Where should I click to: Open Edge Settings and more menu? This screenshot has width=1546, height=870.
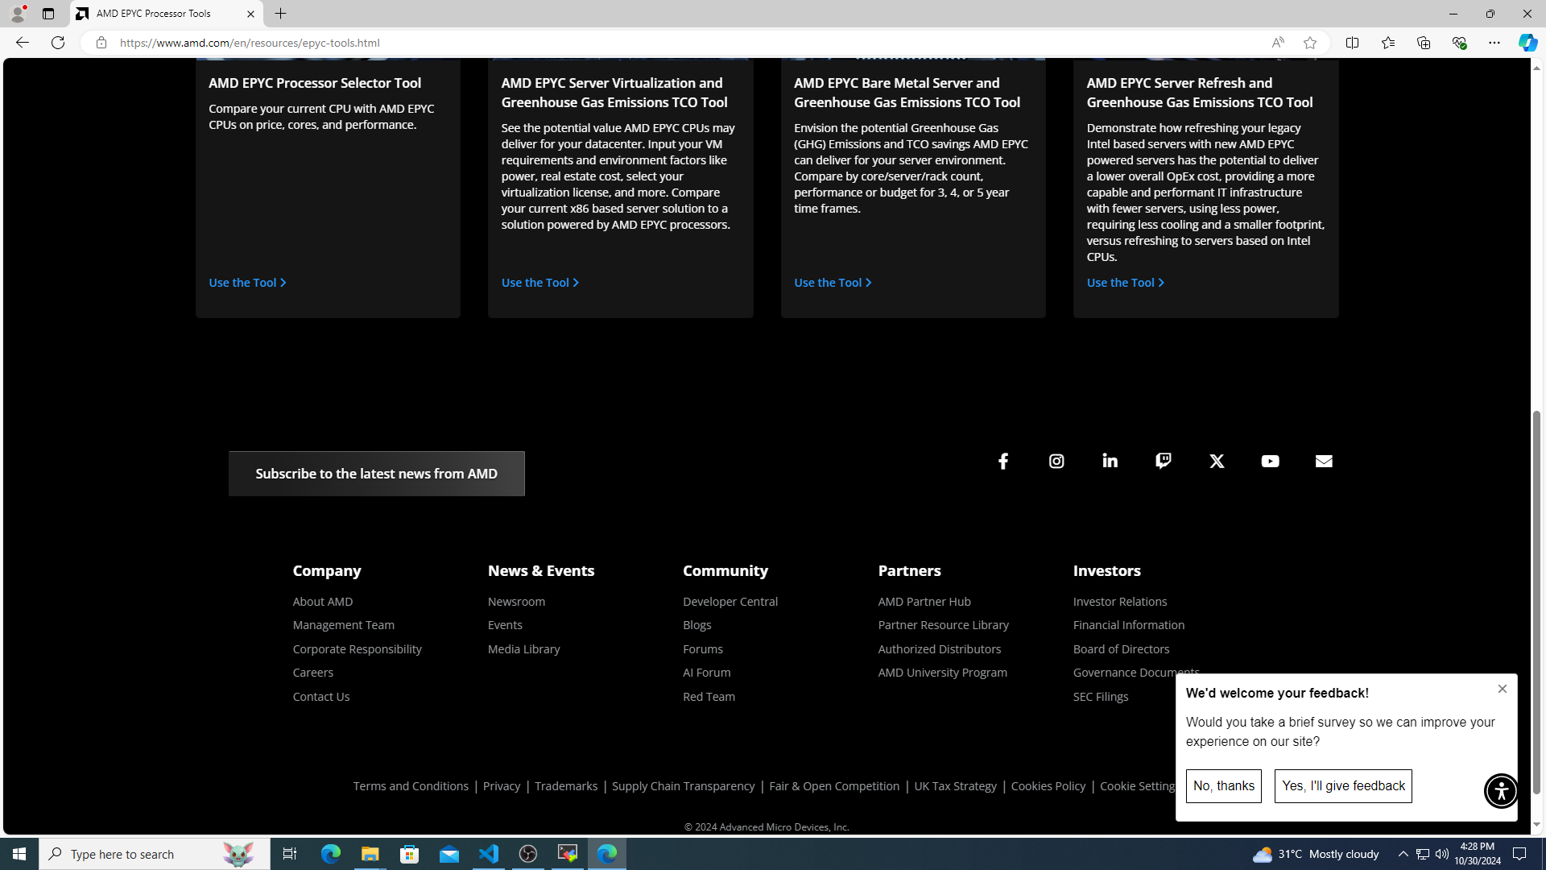coord(1494,43)
